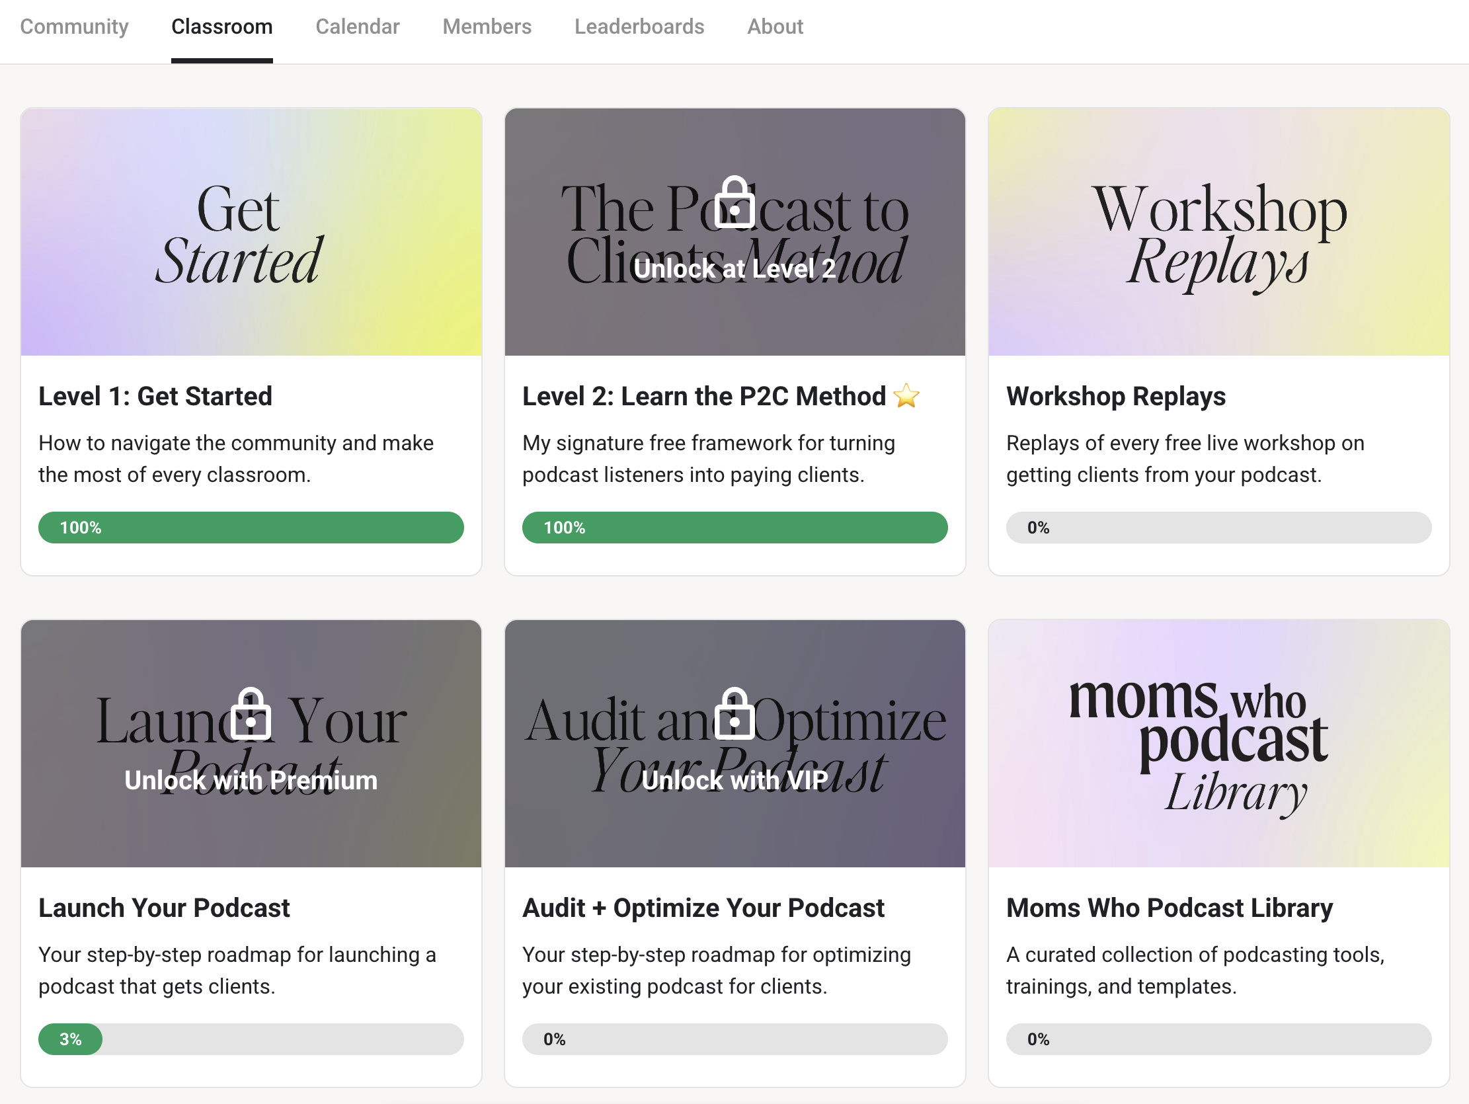
Task: Click Level 2: Learn the P2C Method title
Action: pos(704,396)
